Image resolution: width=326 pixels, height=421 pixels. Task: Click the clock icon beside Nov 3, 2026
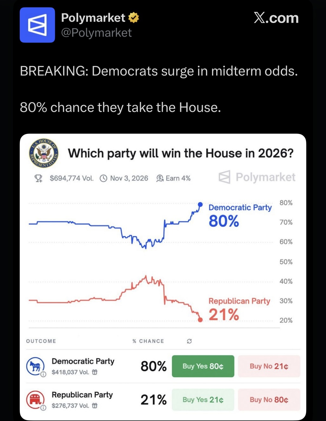pos(104,178)
